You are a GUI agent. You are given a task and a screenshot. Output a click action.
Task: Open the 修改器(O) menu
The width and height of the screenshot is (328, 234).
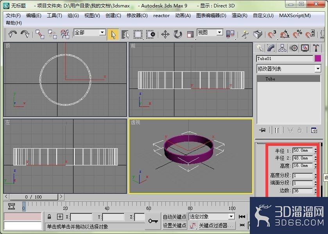pos(137,16)
